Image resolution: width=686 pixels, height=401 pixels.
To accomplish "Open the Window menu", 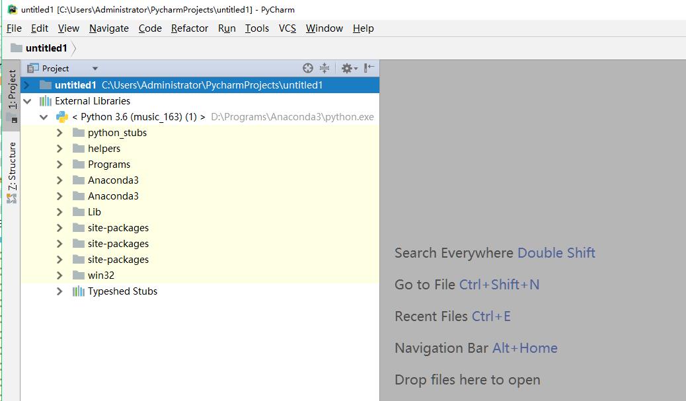I will coord(324,28).
